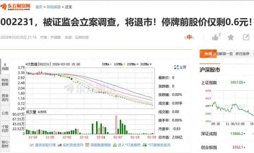The width and height of the screenshot is (254, 153).
Task: Click the *ST奥维[002231] chart title
Action: pyautogui.click(x=38, y=64)
